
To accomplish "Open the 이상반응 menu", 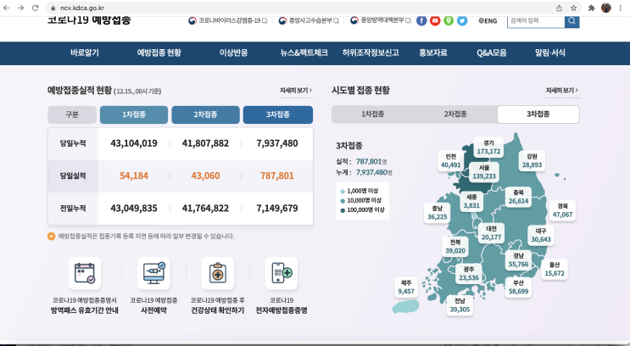I will (233, 53).
